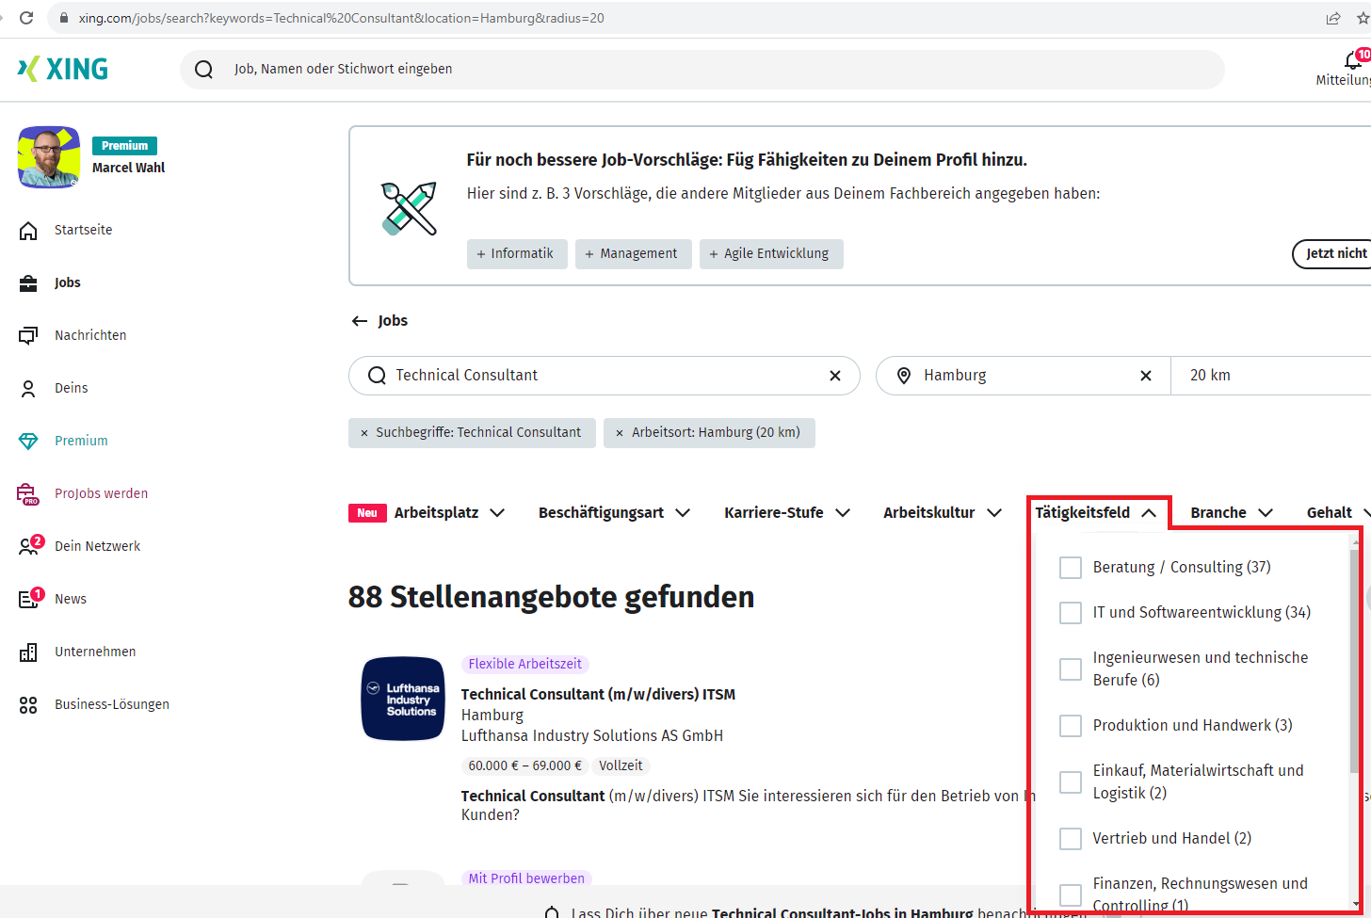Image resolution: width=1371 pixels, height=918 pixels.
Task: Tick the IT und Softwareentwicklung checkbox
Action: (1071, 613)
